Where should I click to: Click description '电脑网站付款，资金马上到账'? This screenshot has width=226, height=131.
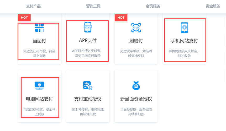pos(39,112)
